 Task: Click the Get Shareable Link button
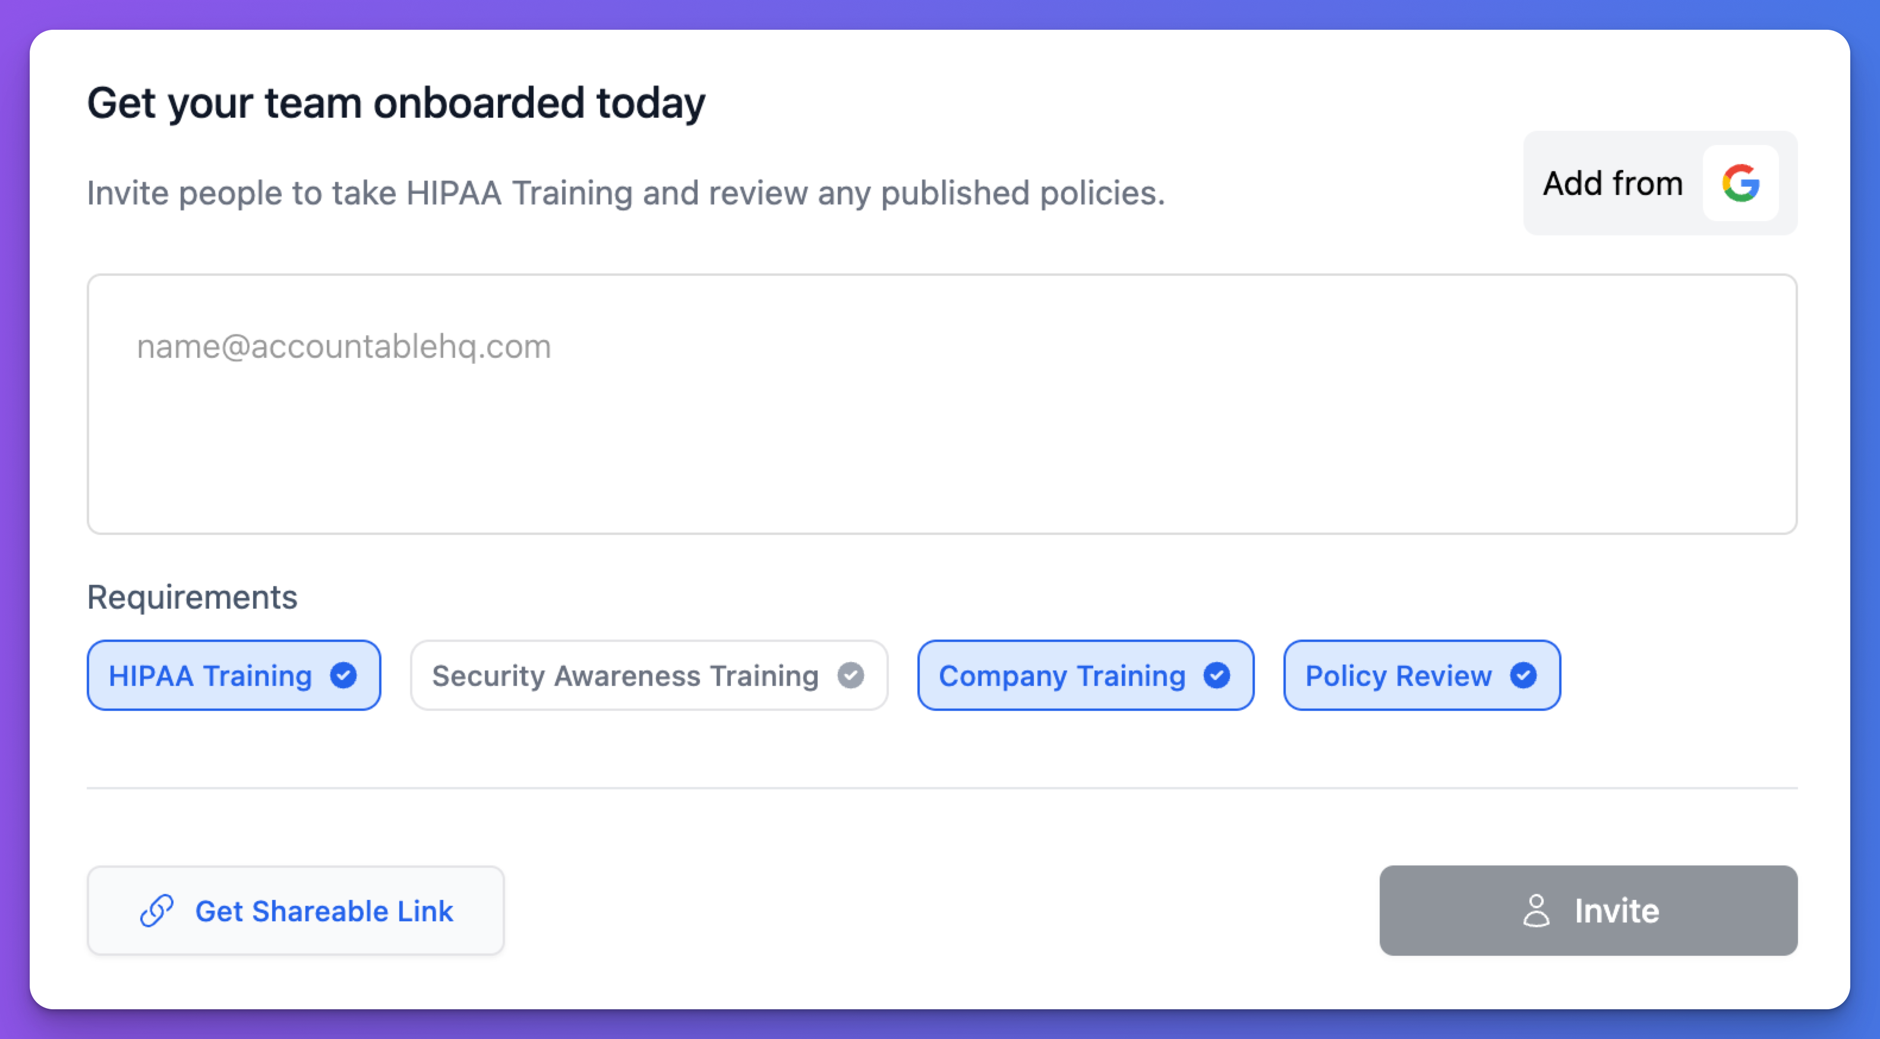295,911
